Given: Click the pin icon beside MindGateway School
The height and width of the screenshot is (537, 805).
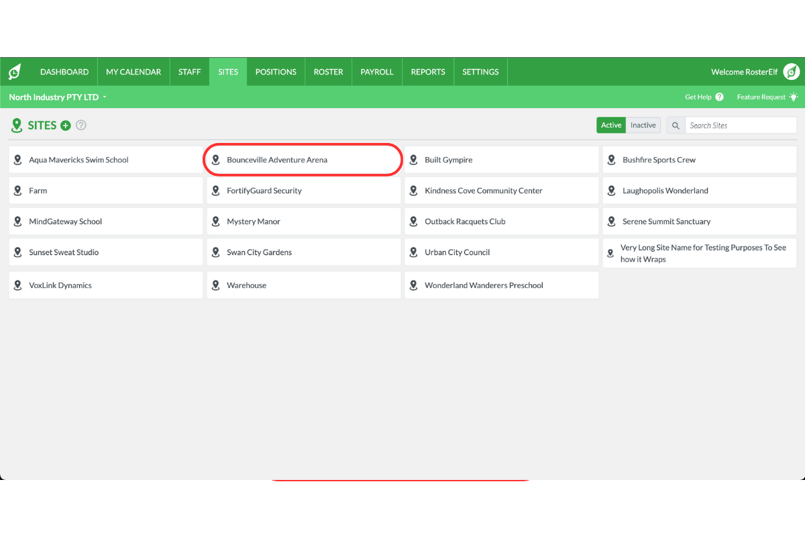Looking at the screenshot, I should tap(18, 222).
